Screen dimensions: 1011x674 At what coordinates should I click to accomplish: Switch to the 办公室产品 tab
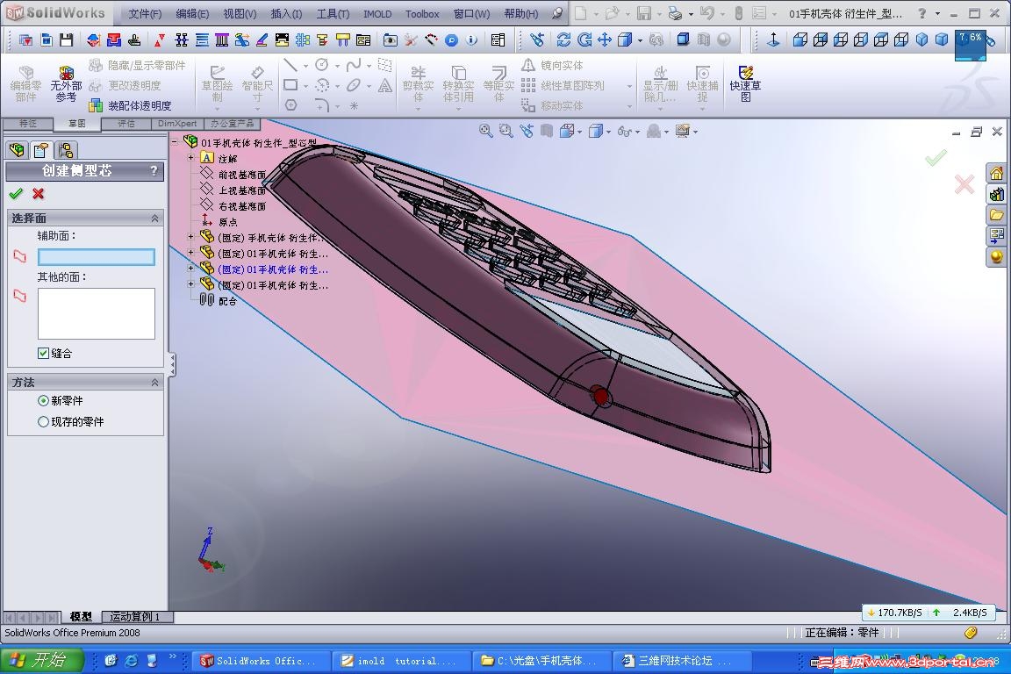[x=232, y=123]
